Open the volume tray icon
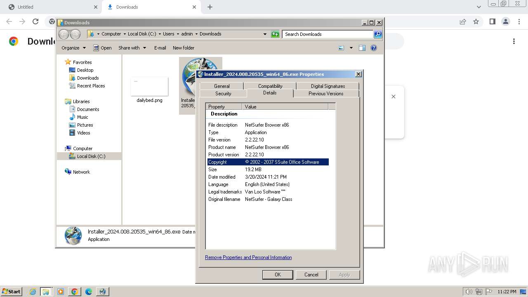Viewport: 528px width, 297px height. click(469, 292)
